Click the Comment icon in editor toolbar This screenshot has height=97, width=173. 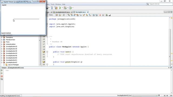(107, 15)
